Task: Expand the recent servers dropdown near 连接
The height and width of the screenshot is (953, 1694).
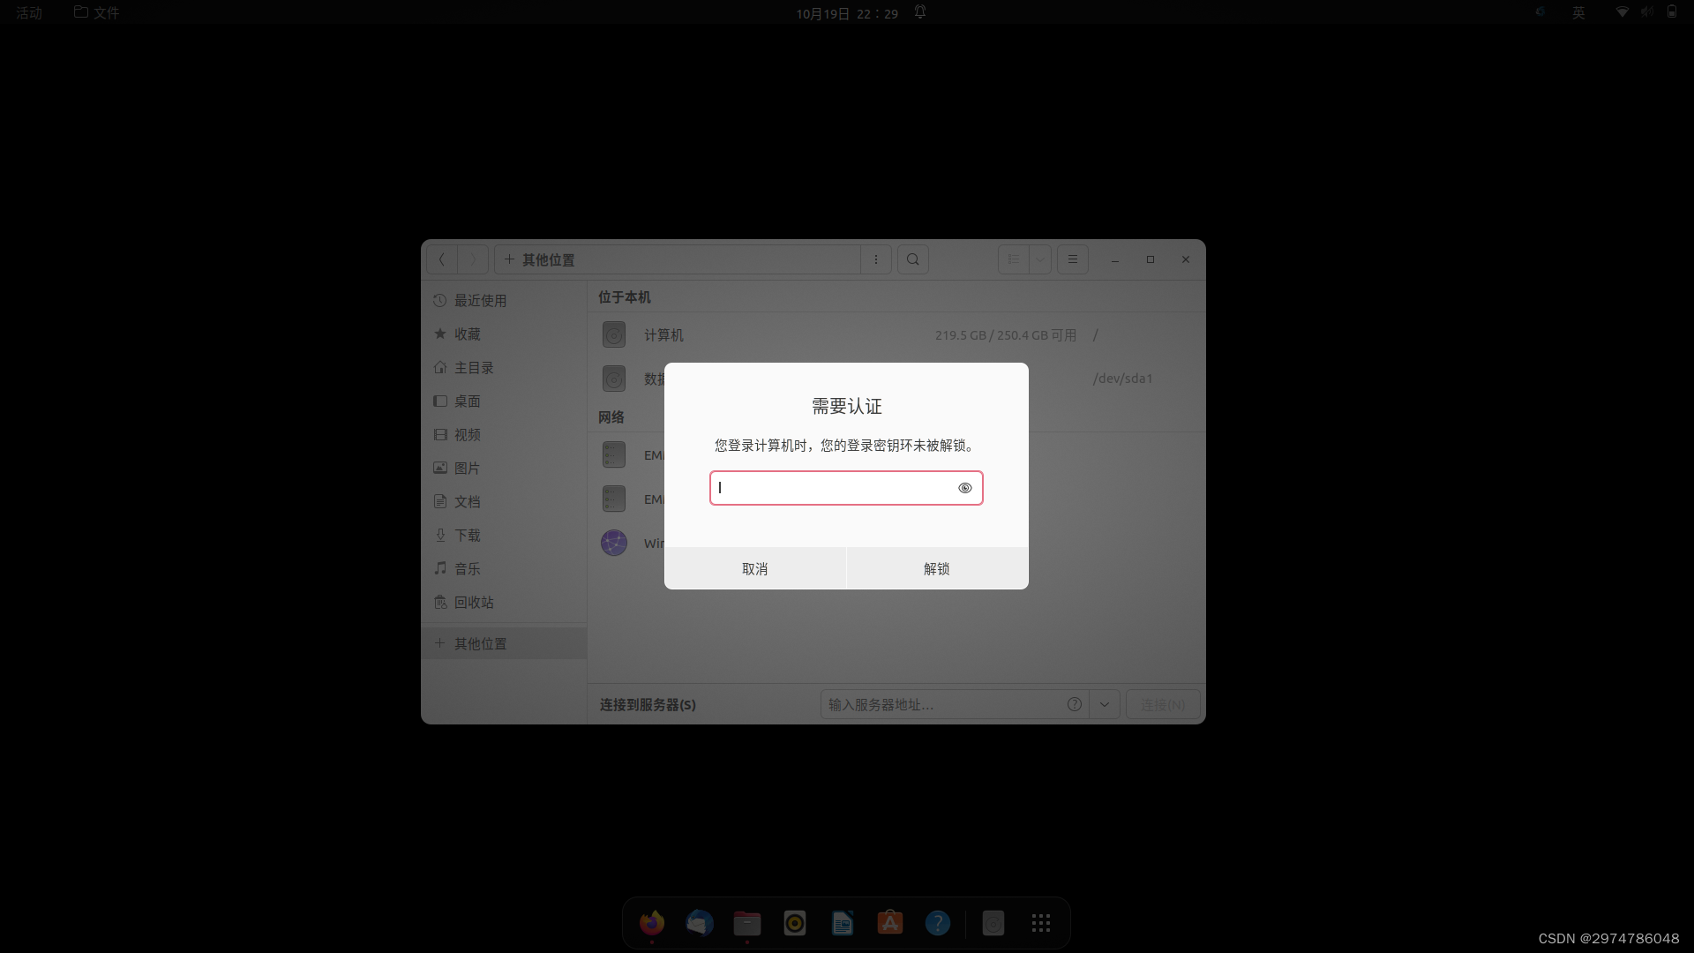Action: tap(1104, 704)
